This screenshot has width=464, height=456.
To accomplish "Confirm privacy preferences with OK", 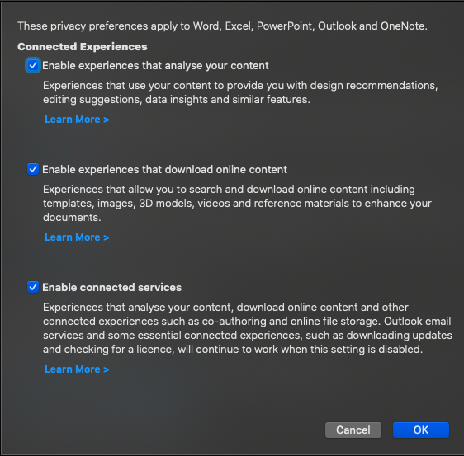I will tap(421, 430).
